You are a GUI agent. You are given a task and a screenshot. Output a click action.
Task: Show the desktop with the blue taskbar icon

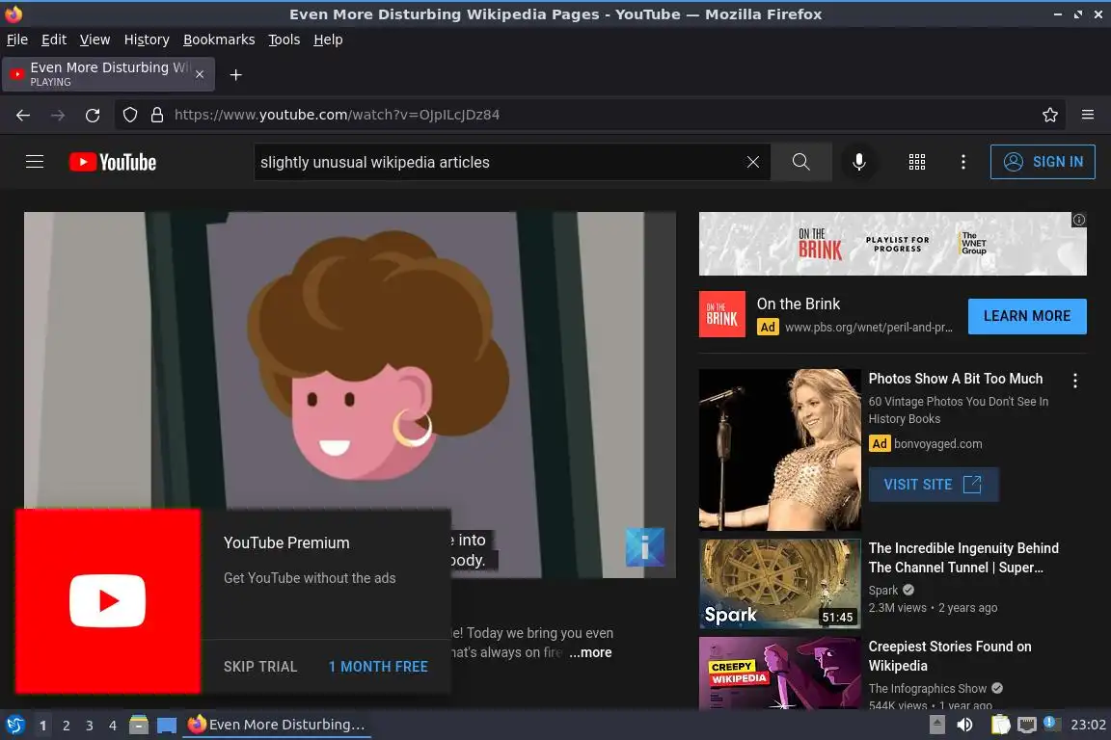167,725
